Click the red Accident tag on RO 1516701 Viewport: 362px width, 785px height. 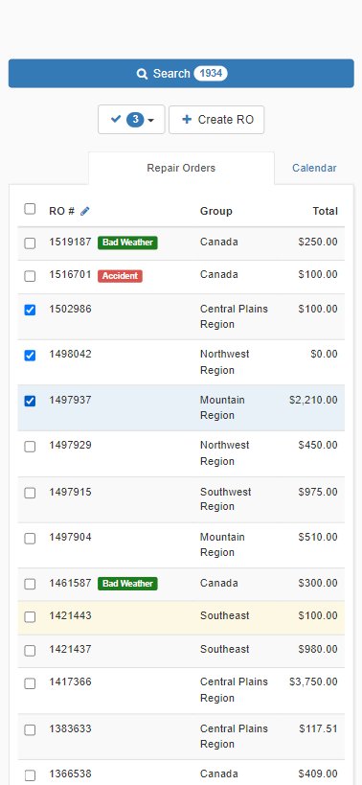point(120,276)
